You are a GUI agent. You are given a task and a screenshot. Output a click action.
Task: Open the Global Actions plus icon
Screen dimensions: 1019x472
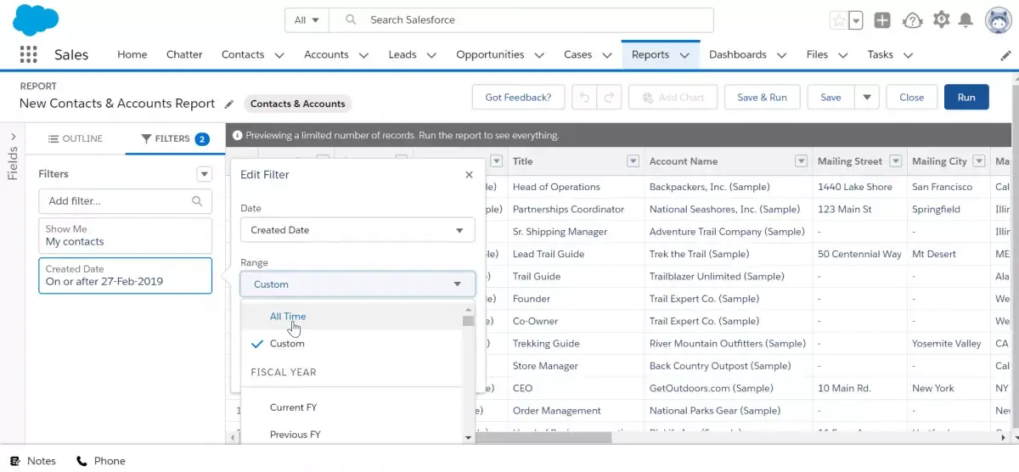click(882, 20)
